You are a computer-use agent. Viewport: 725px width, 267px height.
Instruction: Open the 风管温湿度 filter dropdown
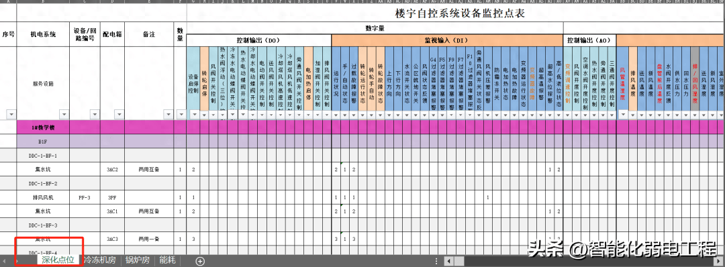point(623,114)
